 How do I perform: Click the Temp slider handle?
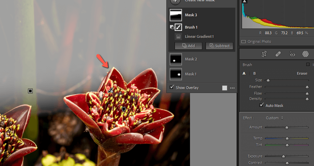(x=287, y=138)
